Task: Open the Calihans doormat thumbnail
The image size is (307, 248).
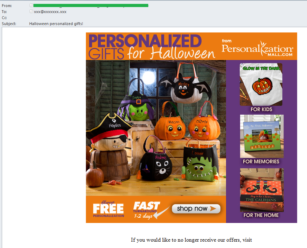Action: click(x=262, y=190)
